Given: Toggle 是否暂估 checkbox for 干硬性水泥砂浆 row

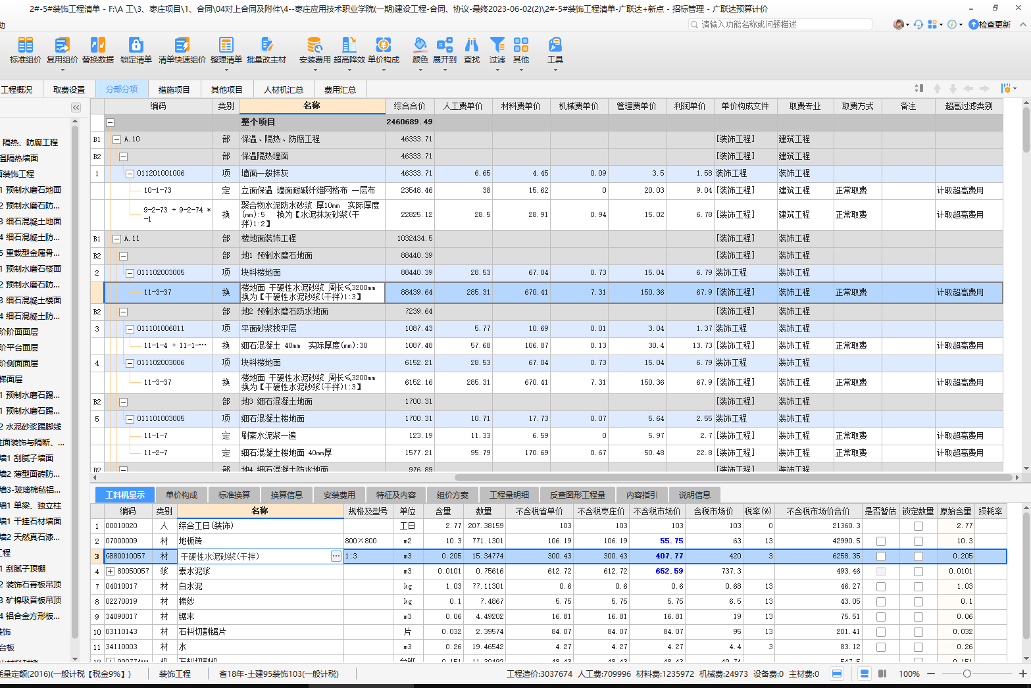Looking at the screenshot, I should click(880, 556).
